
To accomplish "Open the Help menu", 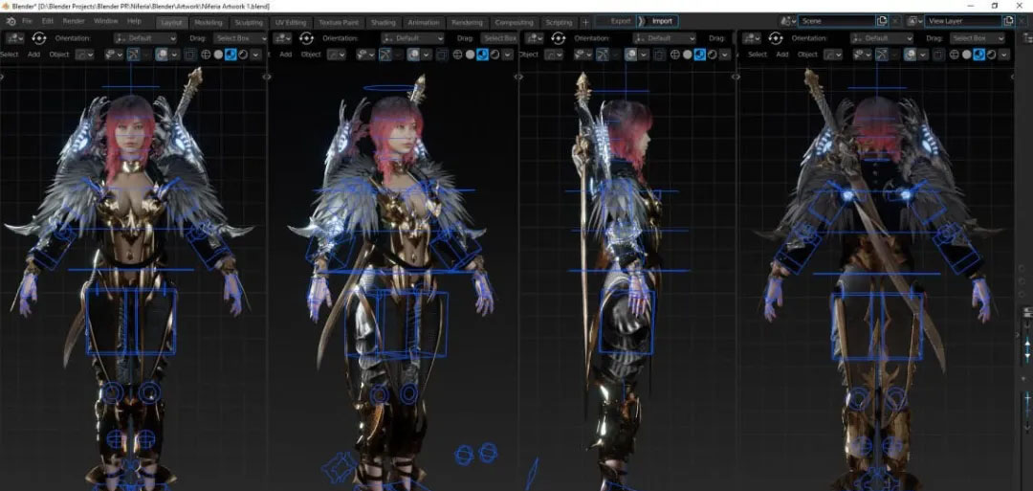I will (135, 21).
